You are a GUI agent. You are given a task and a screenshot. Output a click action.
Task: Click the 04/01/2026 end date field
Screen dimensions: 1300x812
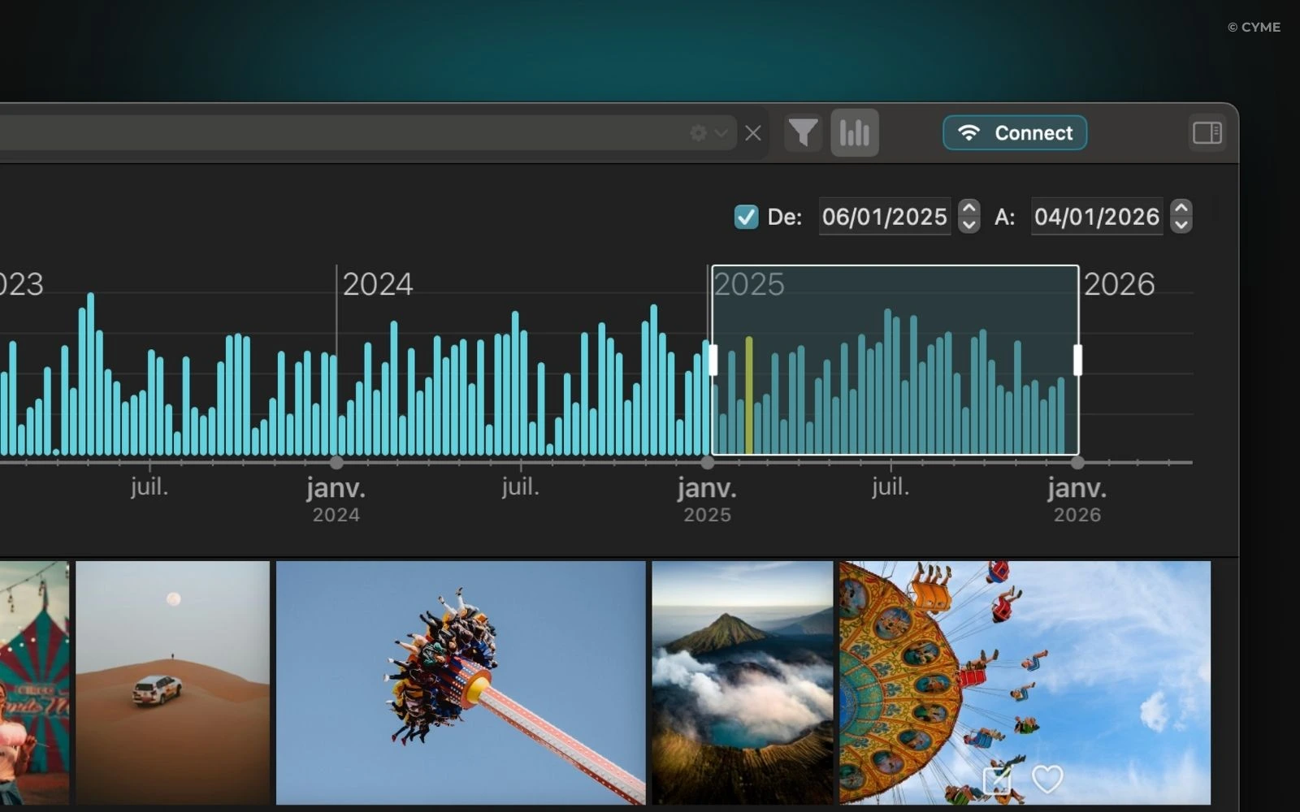tap(1096, 217)
